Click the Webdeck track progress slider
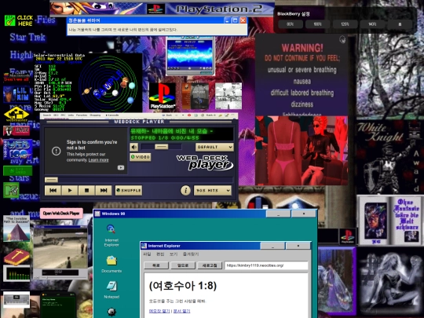The image size is (424, 318). tap(139, 180)
